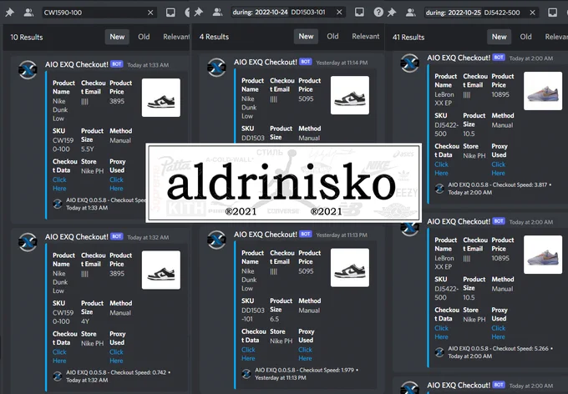568x394 pixels.
Task: Click the '41 Results' count text
Action: pyautogui.click(x=408, y=38)
